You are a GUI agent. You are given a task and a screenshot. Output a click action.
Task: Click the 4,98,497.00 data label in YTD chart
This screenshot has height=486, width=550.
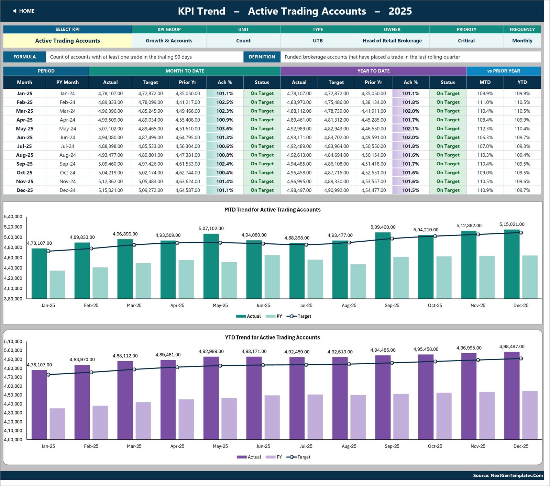point(512,346)
